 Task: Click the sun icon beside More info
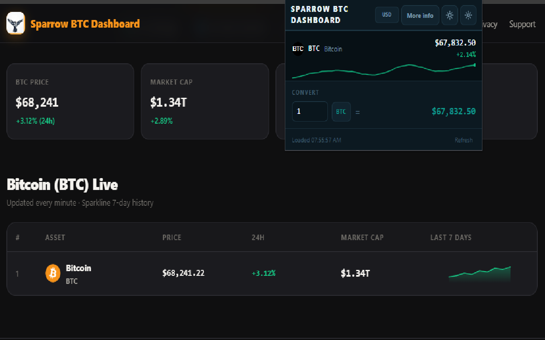point(450,15)
